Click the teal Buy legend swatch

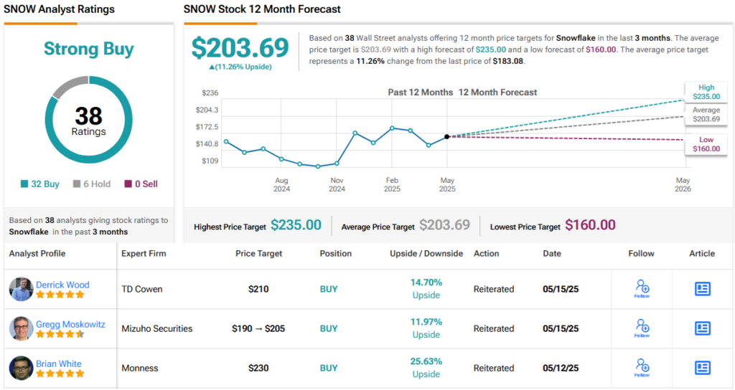(24, 184)
